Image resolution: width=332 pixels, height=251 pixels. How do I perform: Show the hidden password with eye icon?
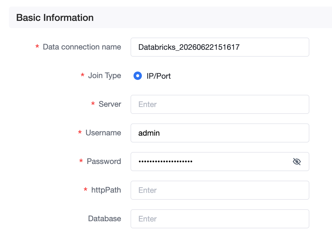pyautogui.click(x=297, y=162)
